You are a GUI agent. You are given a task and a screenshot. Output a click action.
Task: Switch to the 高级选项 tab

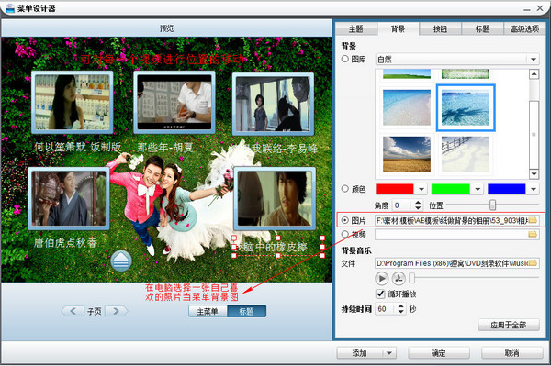[524, 29]
